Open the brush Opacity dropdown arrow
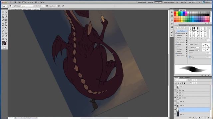 click(44, 6)
